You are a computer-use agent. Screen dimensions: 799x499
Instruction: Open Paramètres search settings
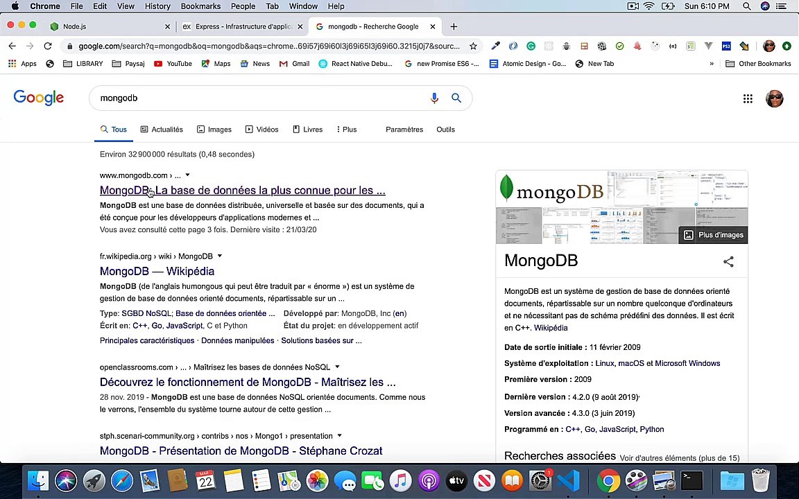(404, 130)
